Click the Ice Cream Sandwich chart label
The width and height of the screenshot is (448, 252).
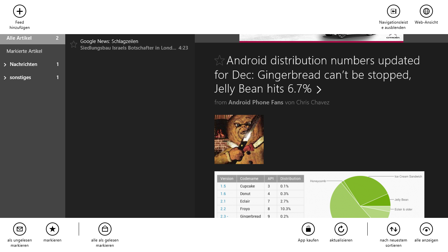point(408,177)
